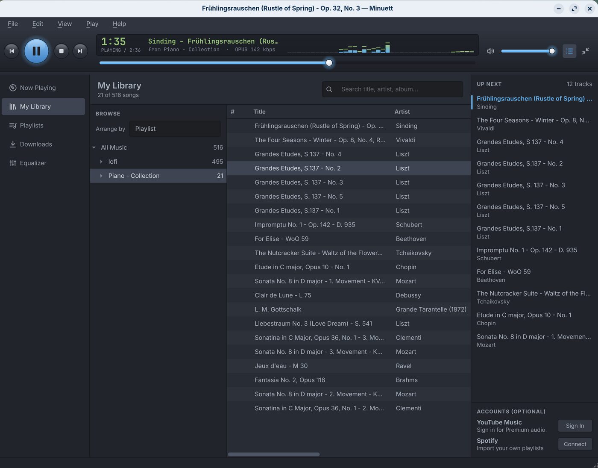Image resolution: width=598 pixels, height=468 pixels.
Task: Select Grandes Etudes, S. 137 - No. 5 in the song list
Action: click(x=349, y=196)
